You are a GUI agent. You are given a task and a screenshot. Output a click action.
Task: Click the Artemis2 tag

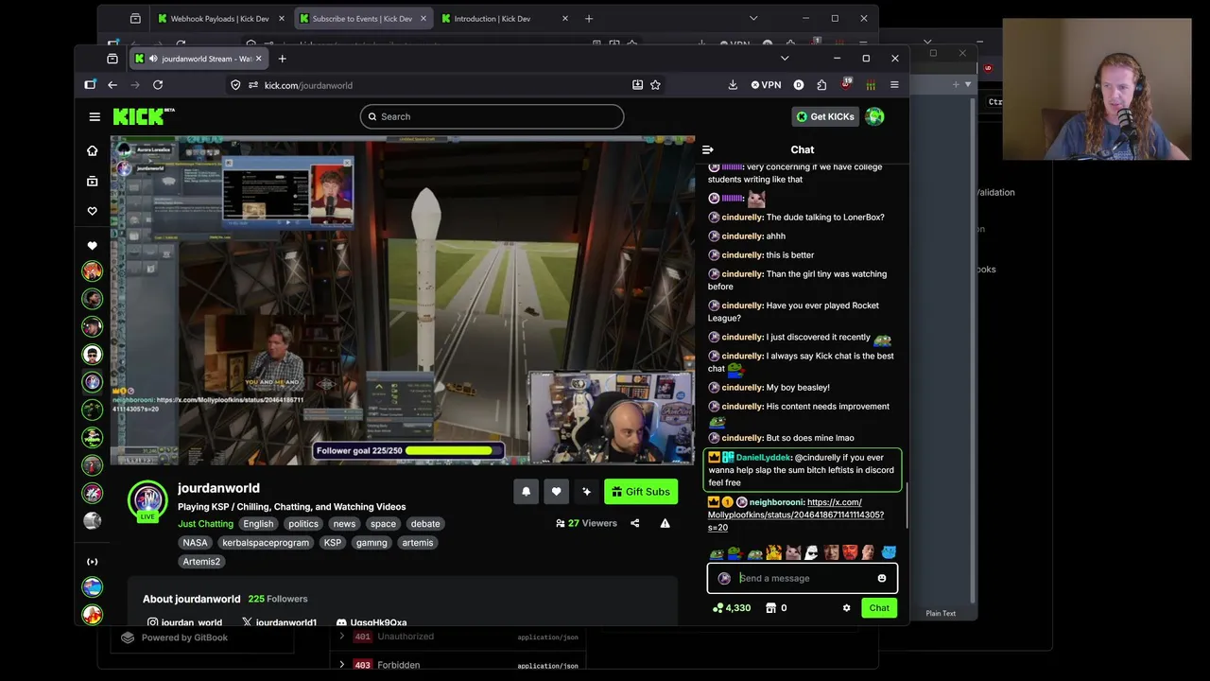[x=201, y=562]
